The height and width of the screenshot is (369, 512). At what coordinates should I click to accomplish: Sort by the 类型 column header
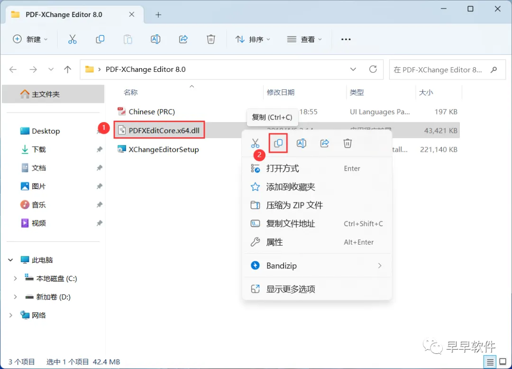tap(357, 93)
